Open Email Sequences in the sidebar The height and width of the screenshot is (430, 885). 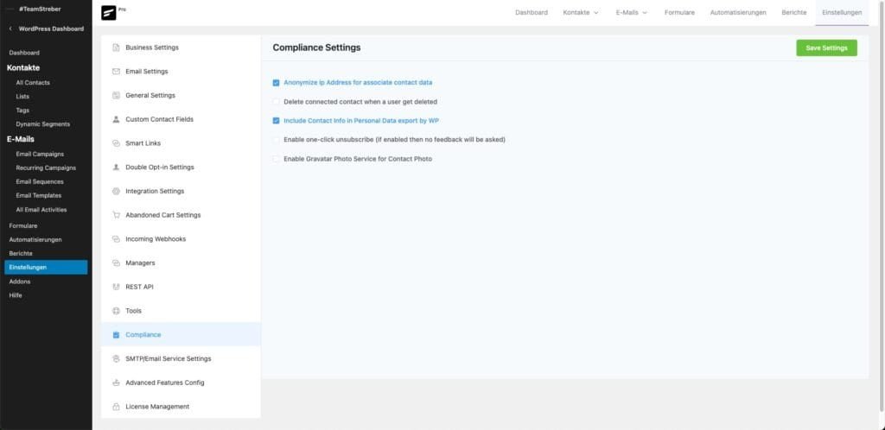click(40, 181)
